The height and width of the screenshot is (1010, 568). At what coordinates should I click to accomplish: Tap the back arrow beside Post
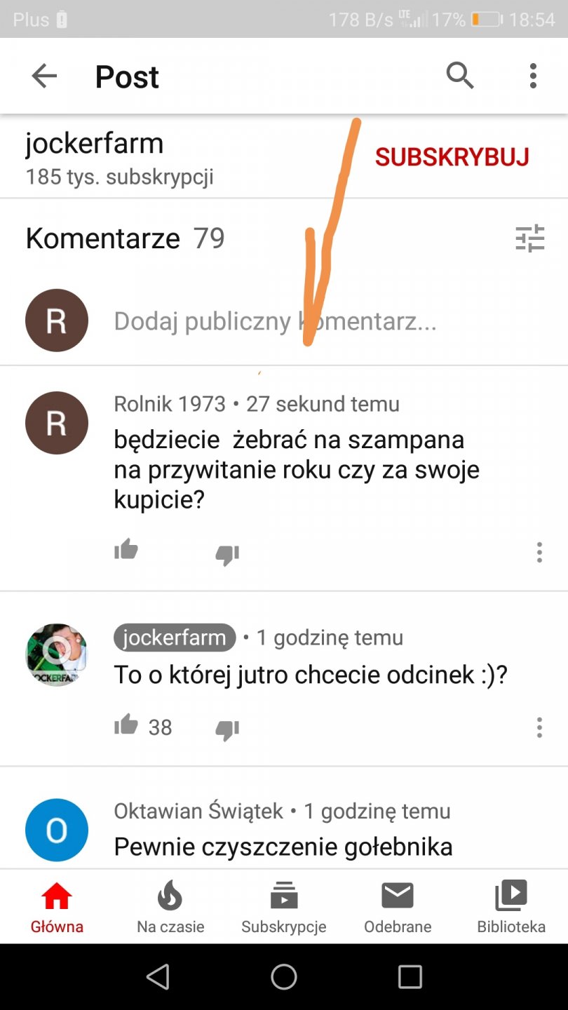[x=44, y=76]
